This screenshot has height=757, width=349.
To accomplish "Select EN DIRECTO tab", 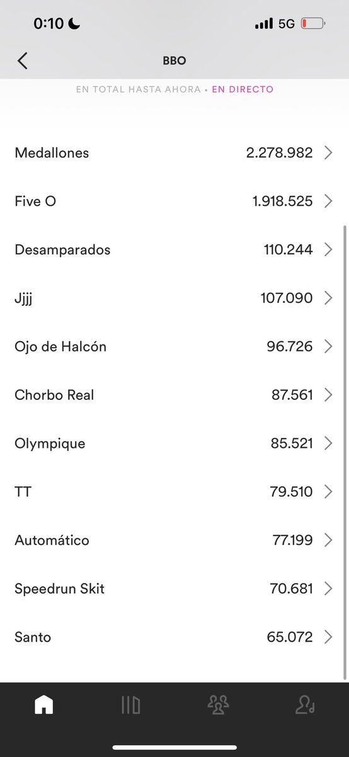I will pyautogui.click(x=243, y=90).
